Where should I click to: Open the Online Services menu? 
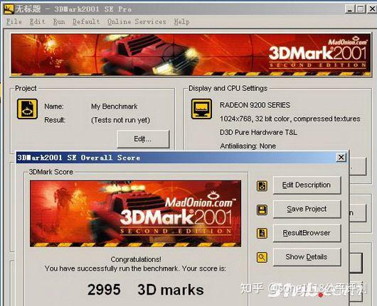click(x=137, y=21)
